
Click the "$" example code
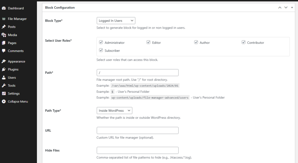tap(113, 92)
